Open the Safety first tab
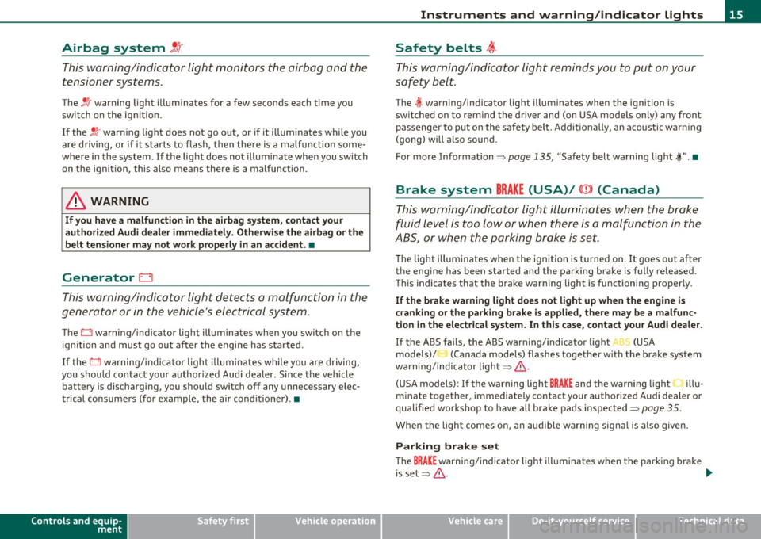This screenshot has height=539, width=761. (x=191, y=526)
